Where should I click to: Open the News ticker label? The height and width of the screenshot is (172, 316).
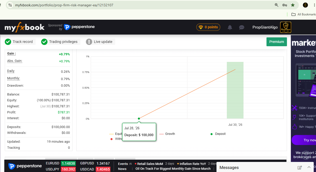(122, 169)
